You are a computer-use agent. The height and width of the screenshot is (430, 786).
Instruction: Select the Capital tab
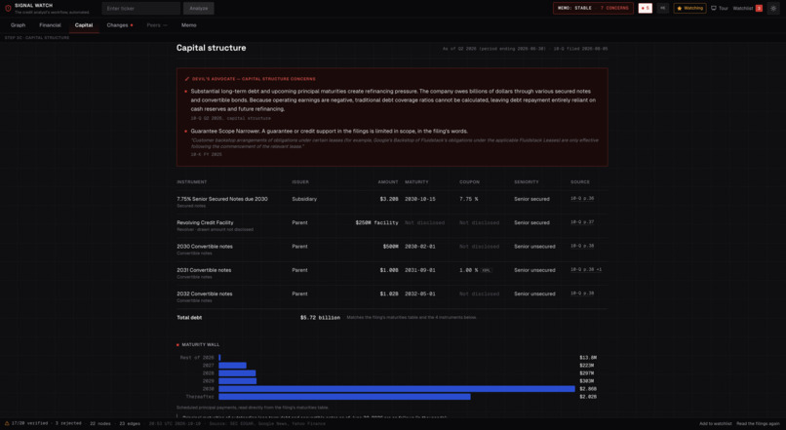(x=84, y=25)
